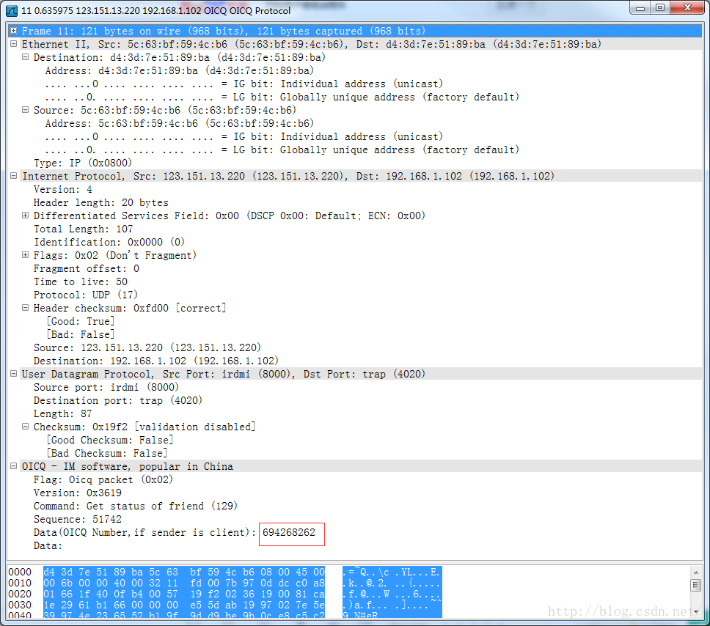Select 'Destination port: trap (4020)' row
710x626 pixels.
(x=118, y=400)
